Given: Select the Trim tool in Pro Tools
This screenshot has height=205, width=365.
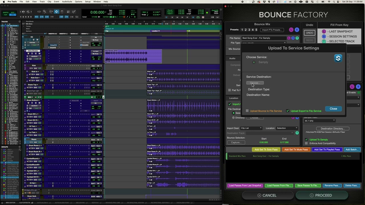Looking at the screenshot, I should (x=50, y=12).
